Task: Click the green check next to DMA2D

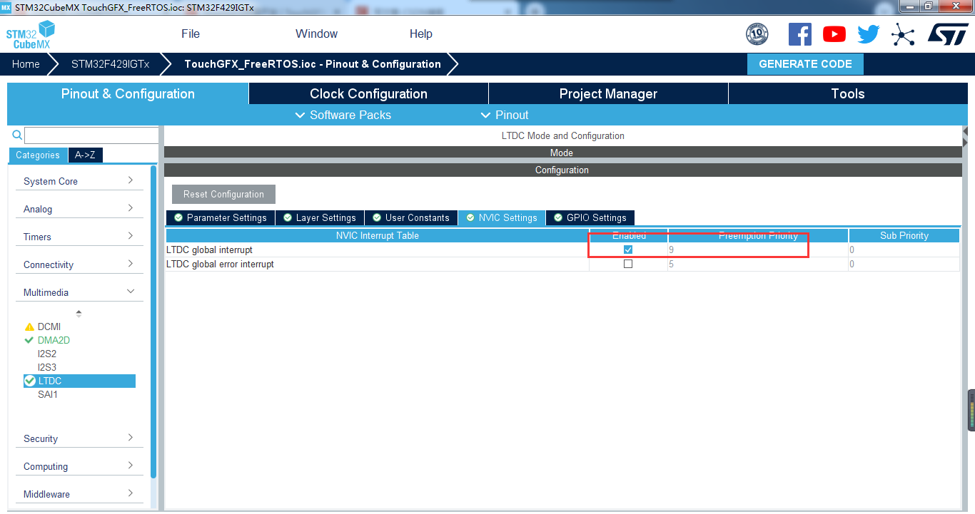Action: coord(29,340)
